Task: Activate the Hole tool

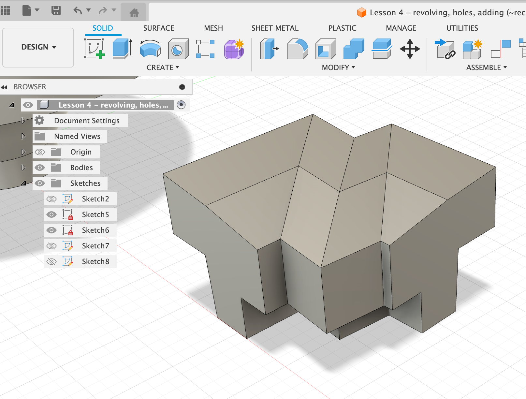Action: (178, 49)
